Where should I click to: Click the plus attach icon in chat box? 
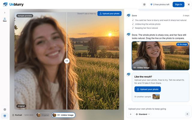130,114
